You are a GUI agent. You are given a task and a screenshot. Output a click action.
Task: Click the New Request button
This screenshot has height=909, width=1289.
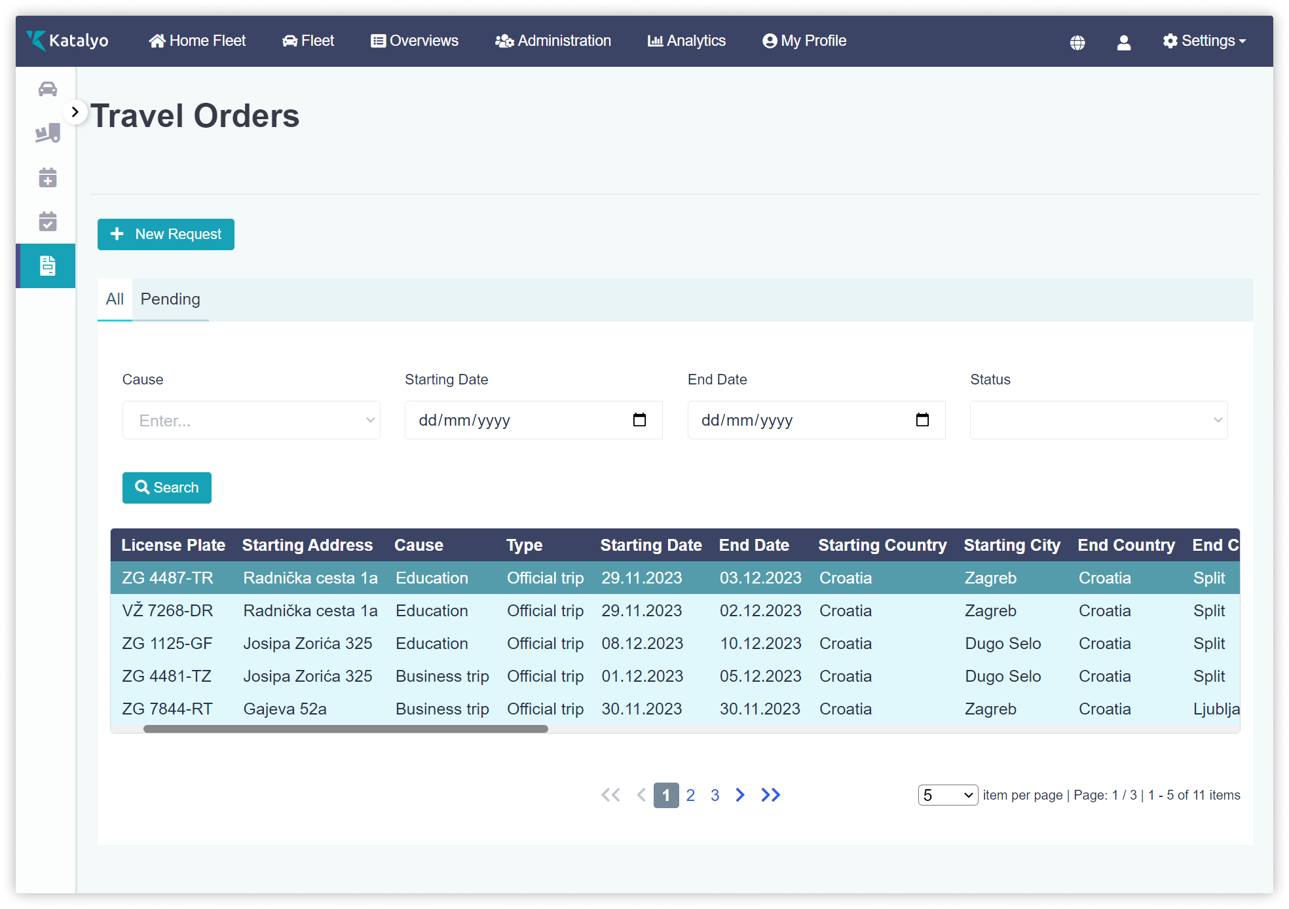166,234
